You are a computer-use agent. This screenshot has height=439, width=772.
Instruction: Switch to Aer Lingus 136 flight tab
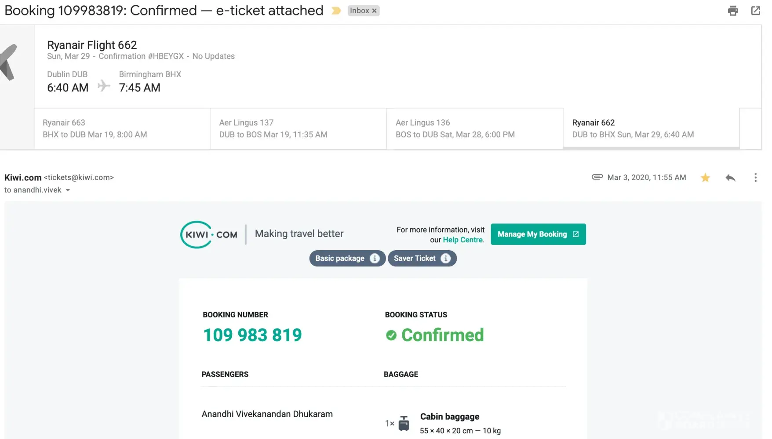click(474, 129)
